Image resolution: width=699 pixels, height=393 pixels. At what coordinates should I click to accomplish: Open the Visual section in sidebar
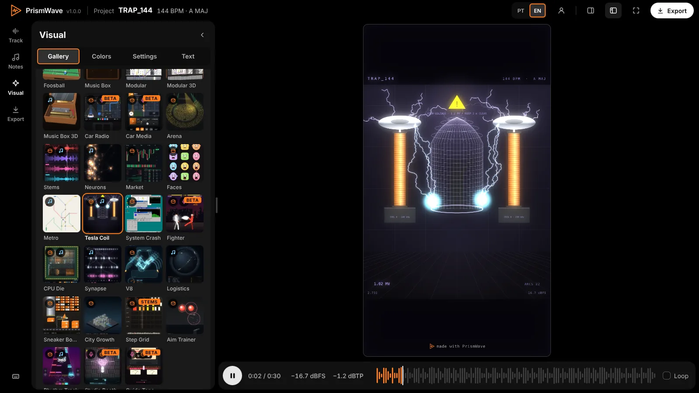tap(16, 88)
